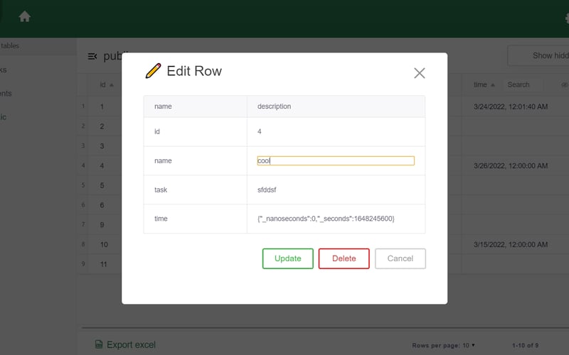Click the id field label in dialog
Image resolution: width=569 pixels, height=355 pixels.
156,131
